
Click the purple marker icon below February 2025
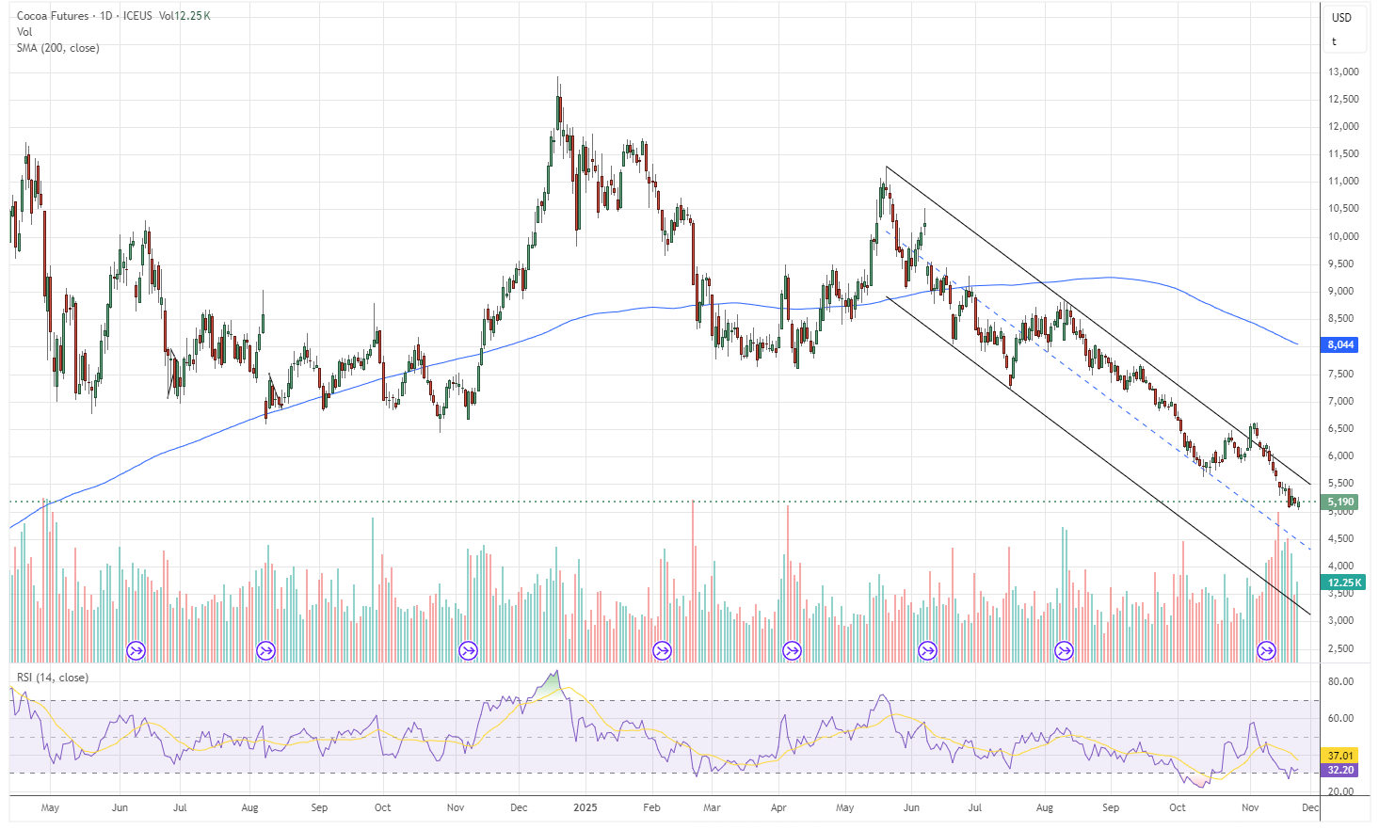point(664,648)
